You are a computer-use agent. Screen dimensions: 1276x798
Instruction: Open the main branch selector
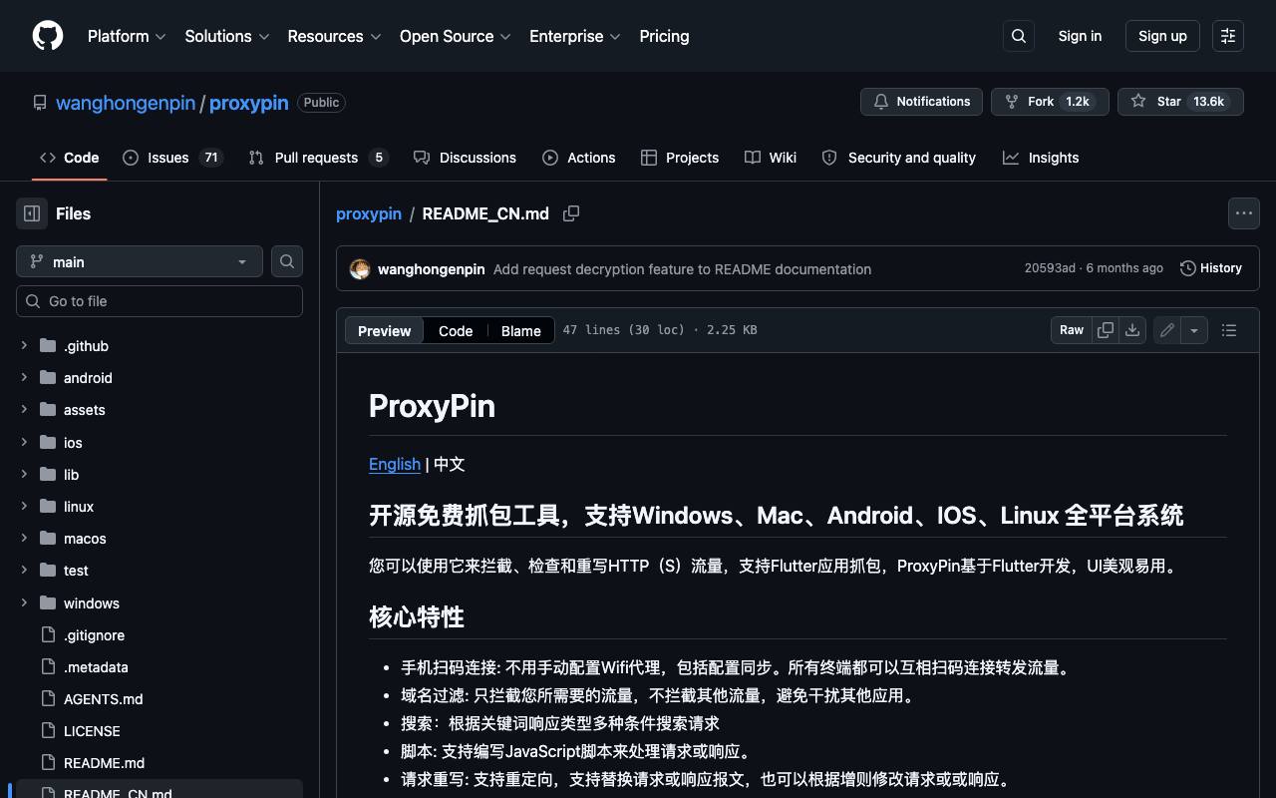(x=140, y=261)
